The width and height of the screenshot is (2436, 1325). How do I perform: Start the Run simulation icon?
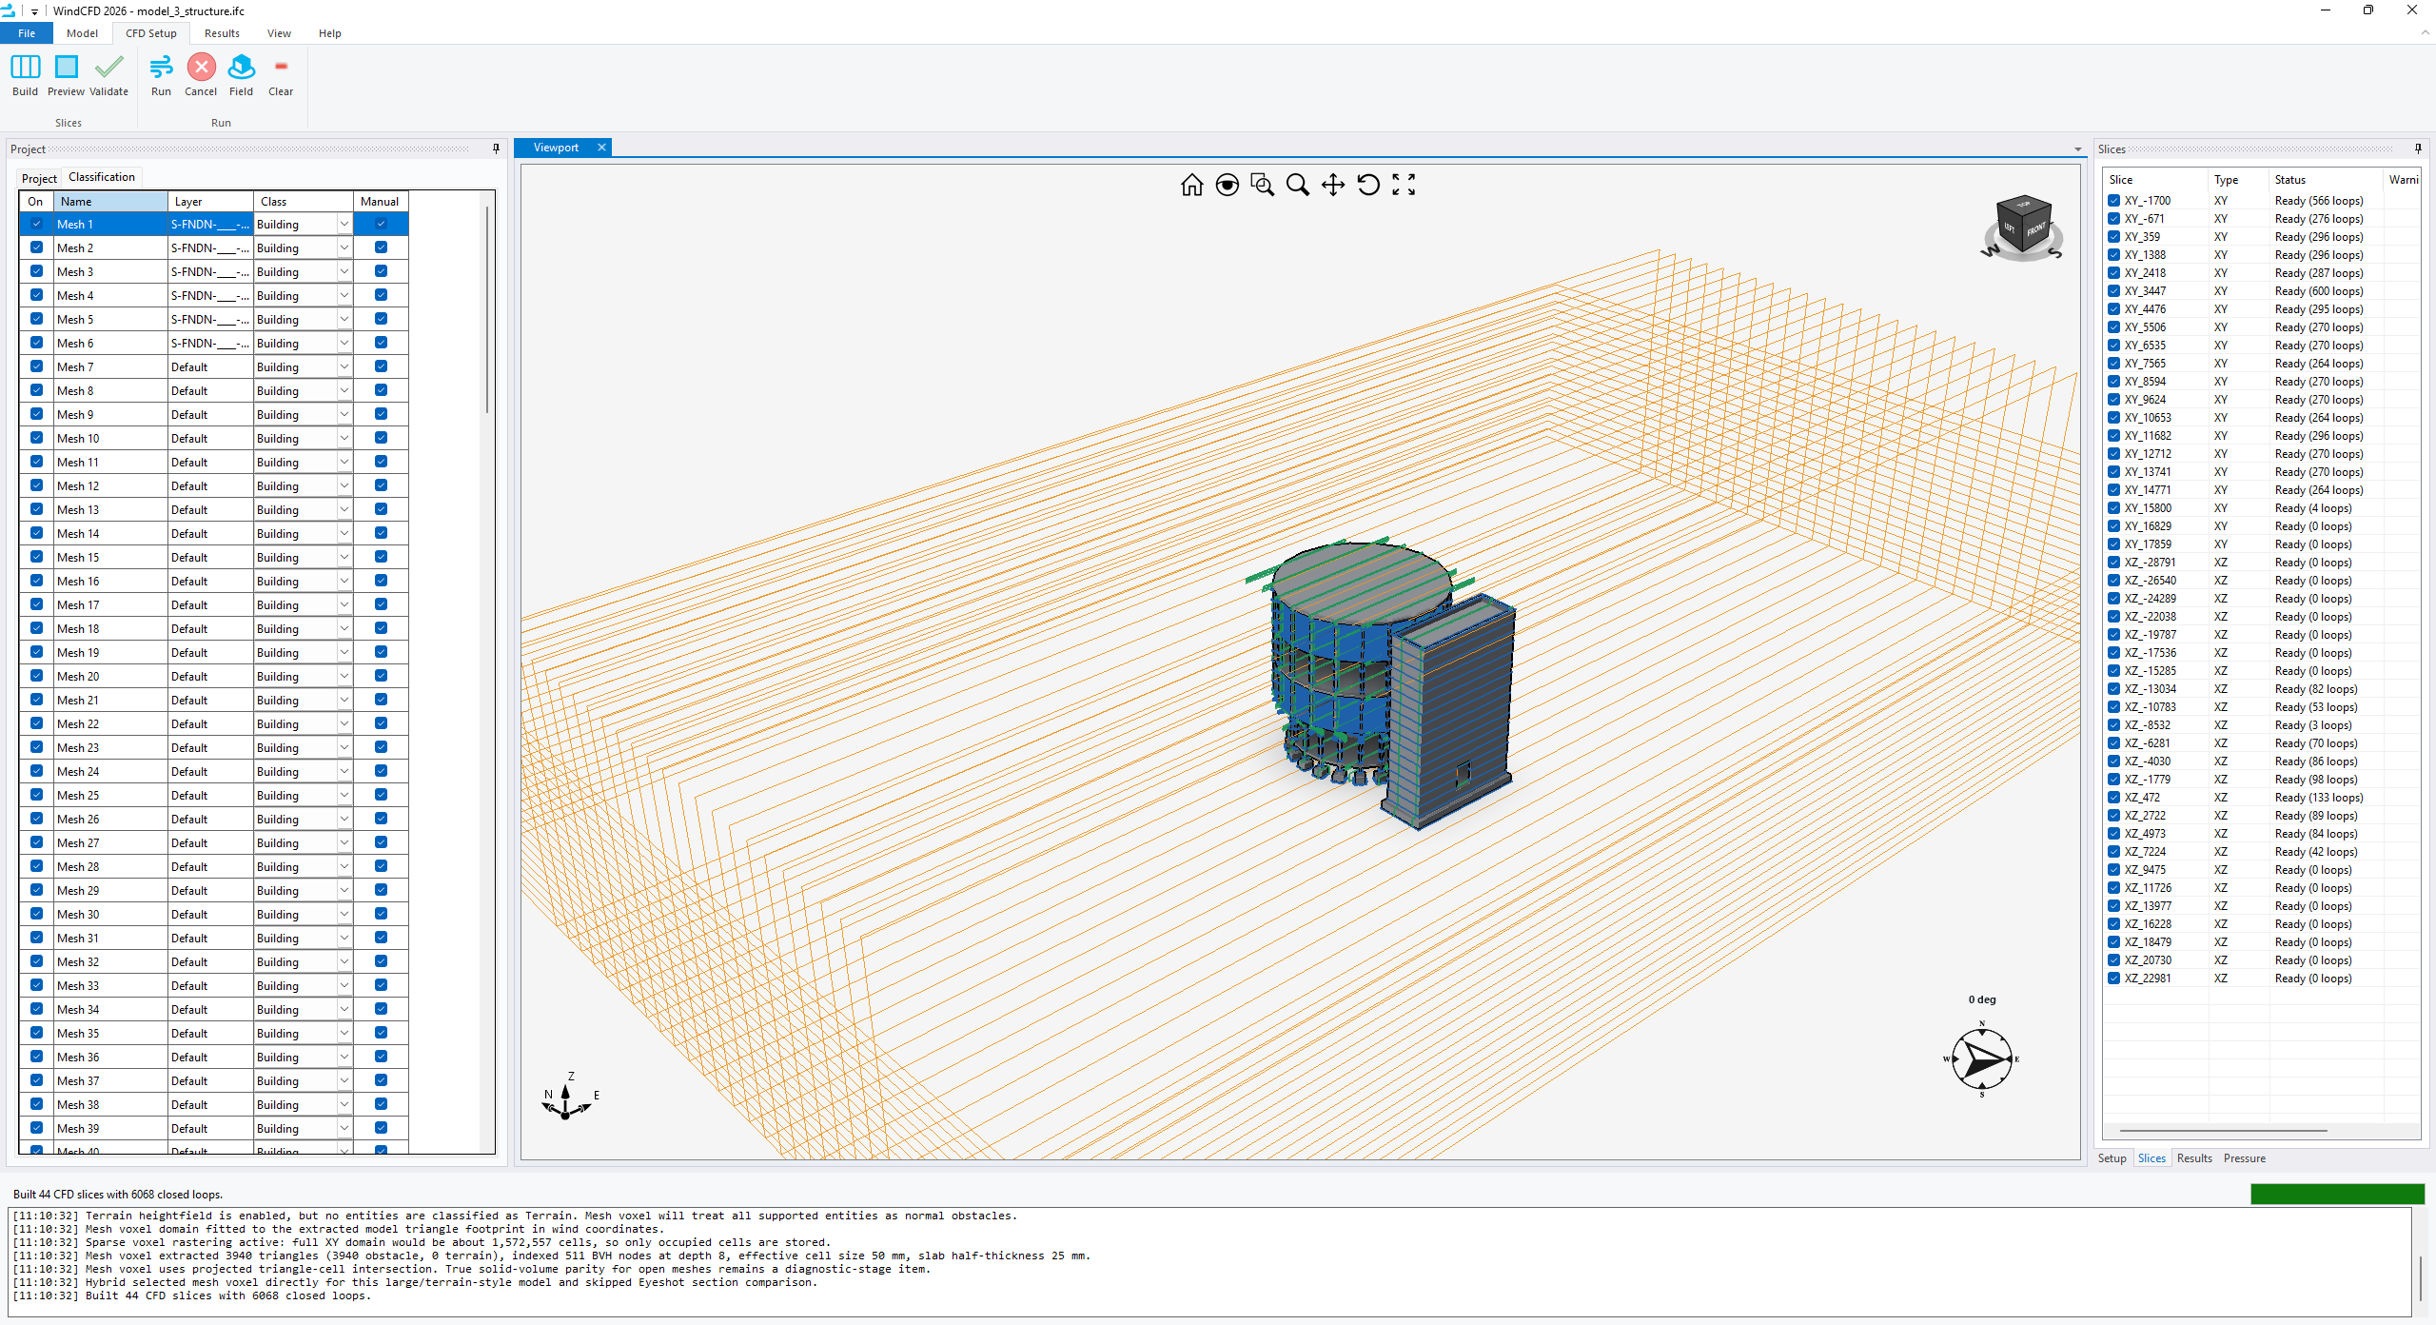click(161, 68)
